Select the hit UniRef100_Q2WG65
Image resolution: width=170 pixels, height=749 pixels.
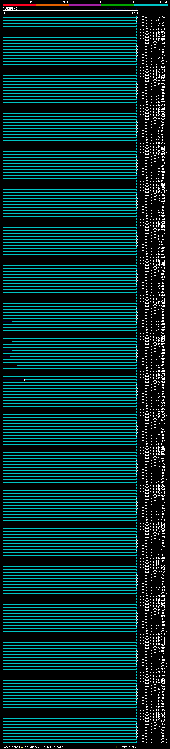152,391
